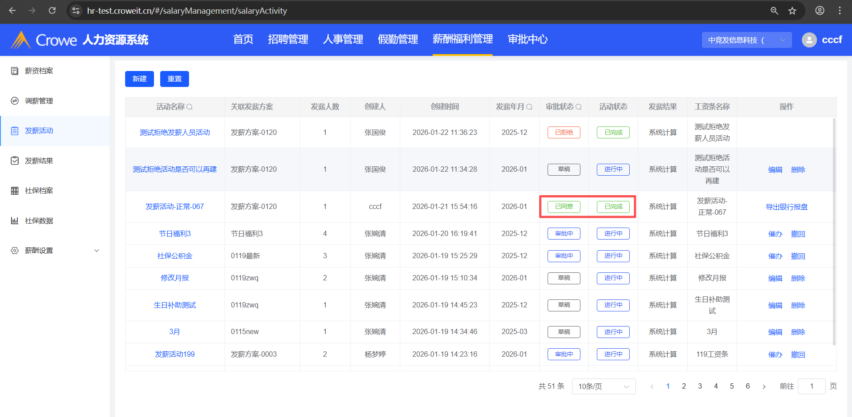Viewport: 852px width, 417px height.
Task: Go to next page with pagination arrow
Action: [764, 386]
